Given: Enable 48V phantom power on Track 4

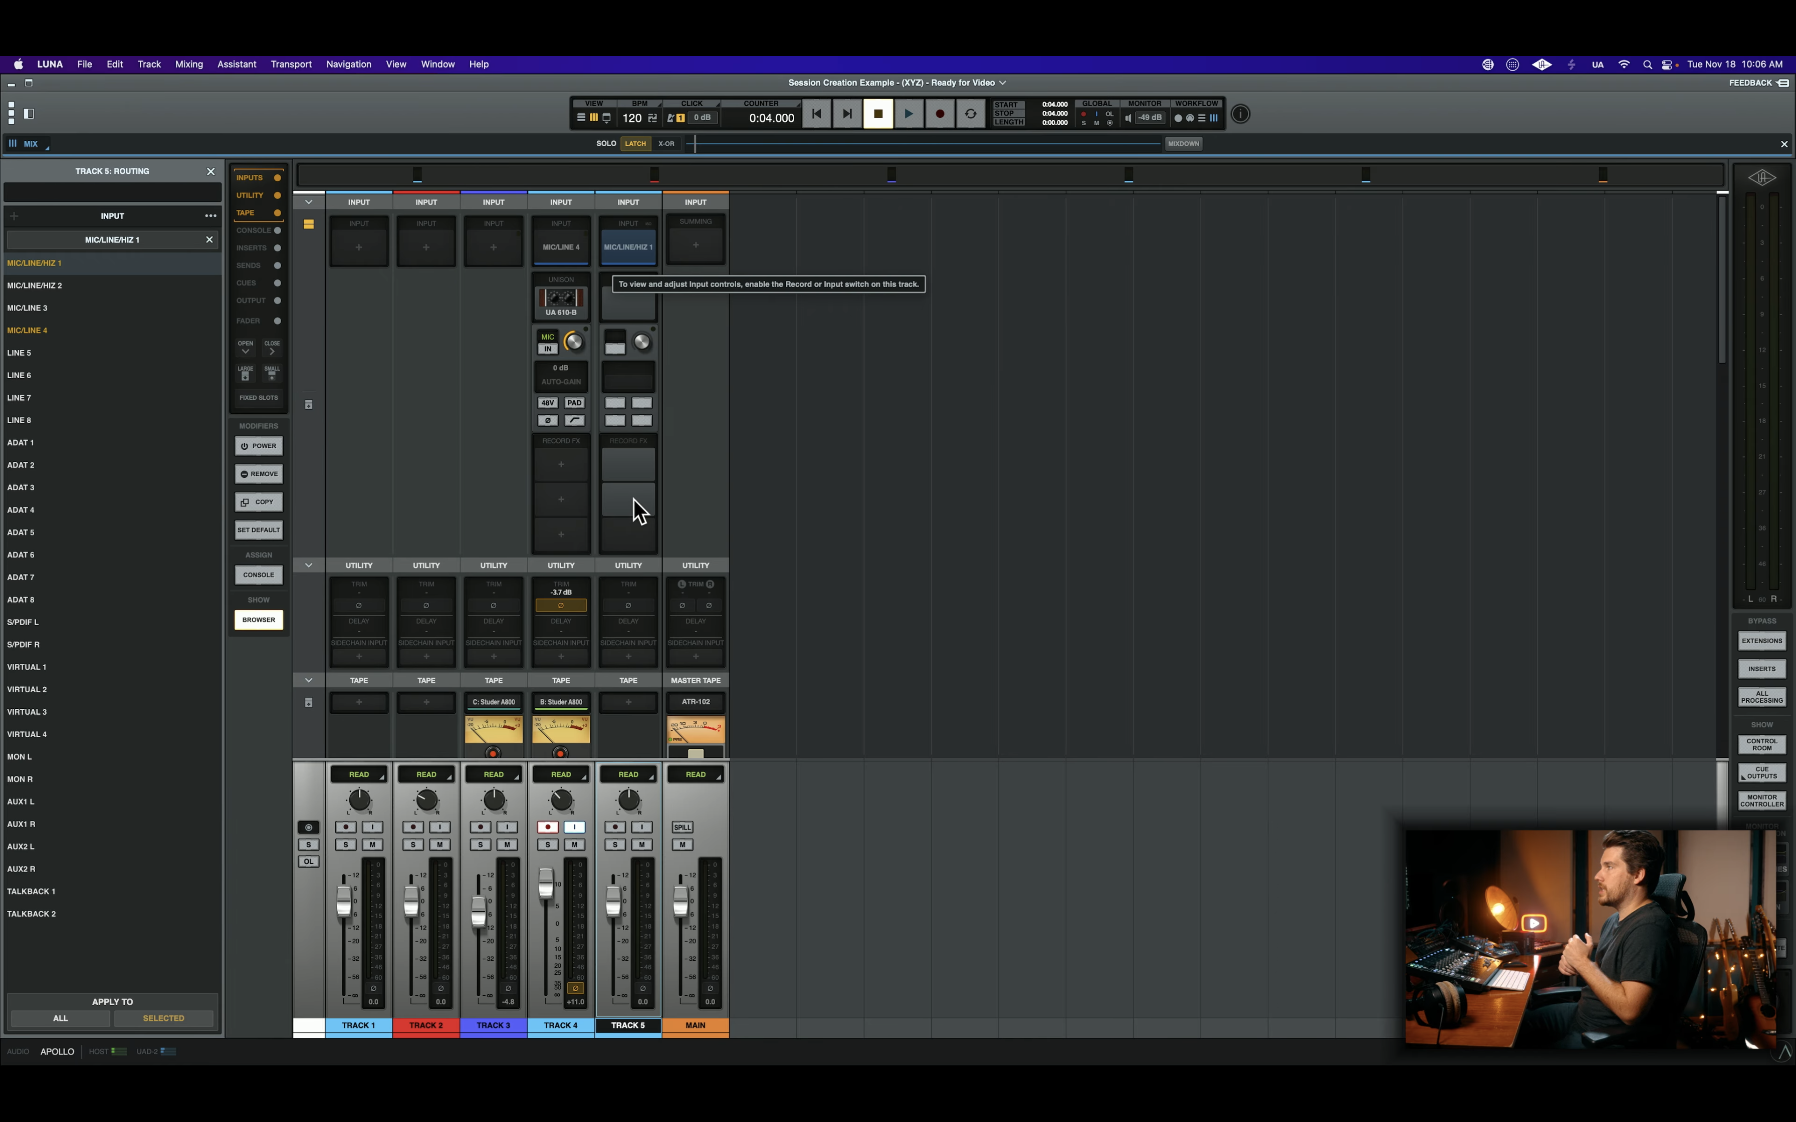Looking at the screenshot, I should 547,403.
